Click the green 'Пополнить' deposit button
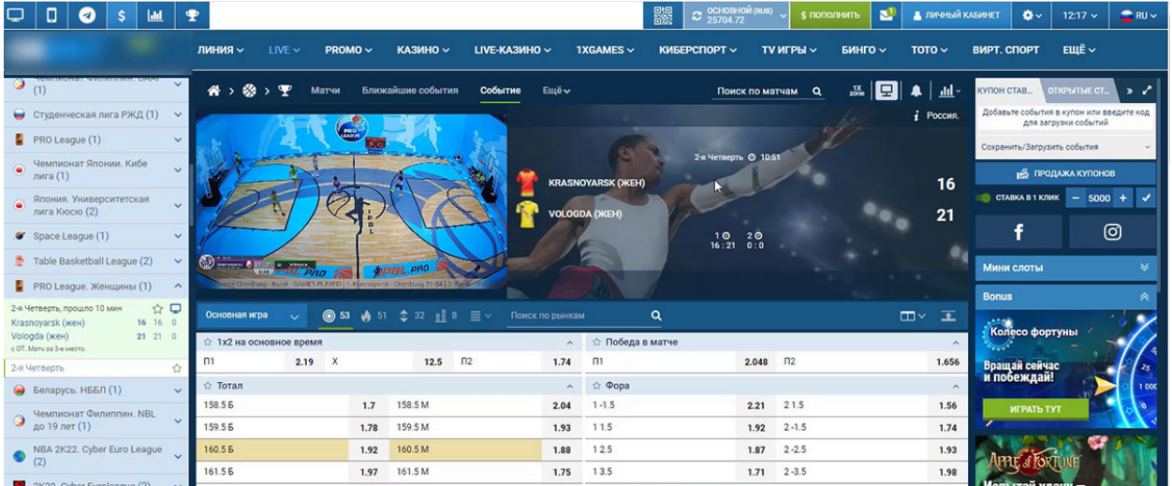Image resolution: width=1172 pixels, height=486 pixels. point(829,15)
